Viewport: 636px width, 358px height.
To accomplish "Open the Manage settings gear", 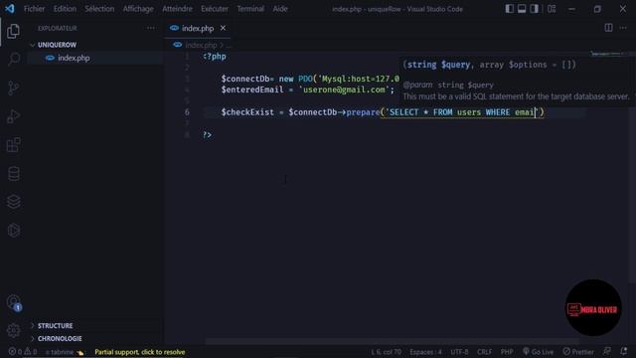I will [x=13, y=330].
